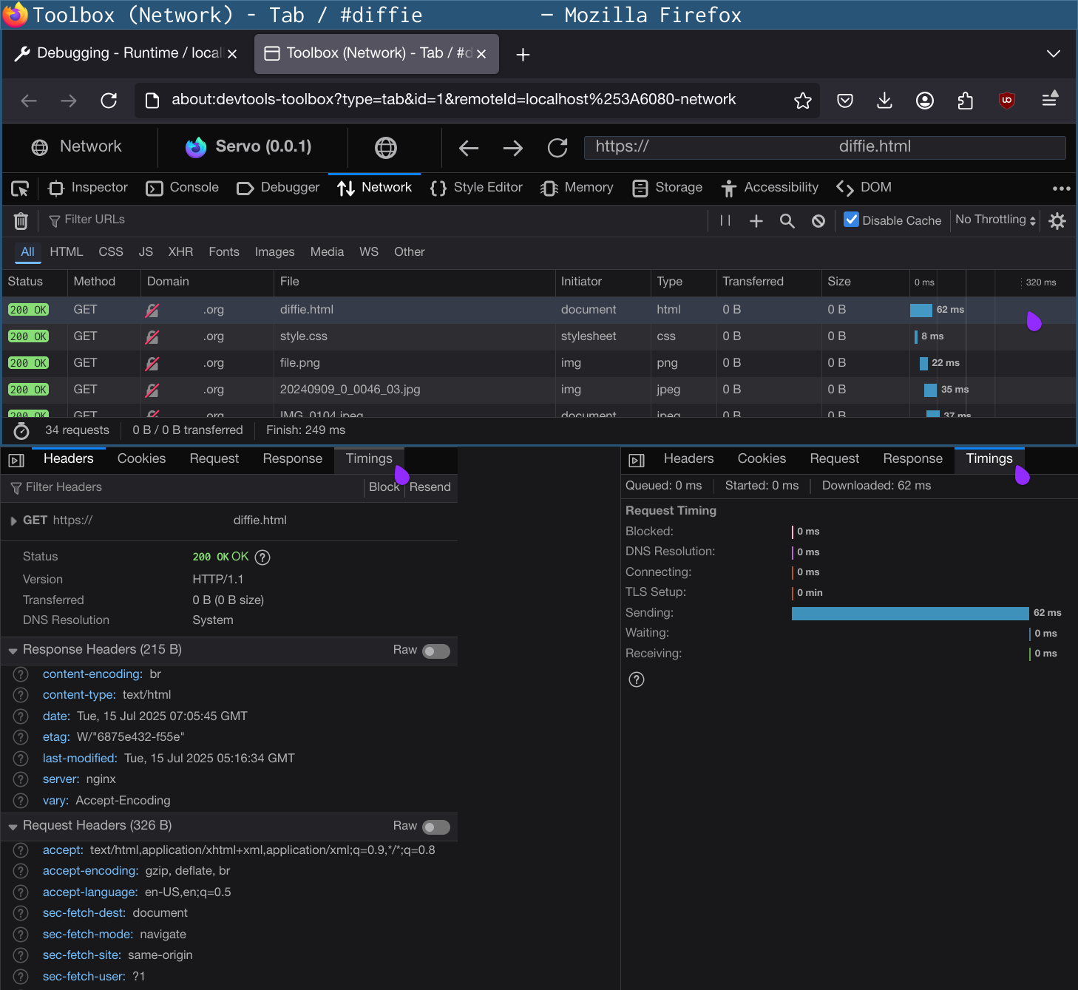Pause network traffic recording
Viewport: 1078px width, 990px height.
coord(724,220)
